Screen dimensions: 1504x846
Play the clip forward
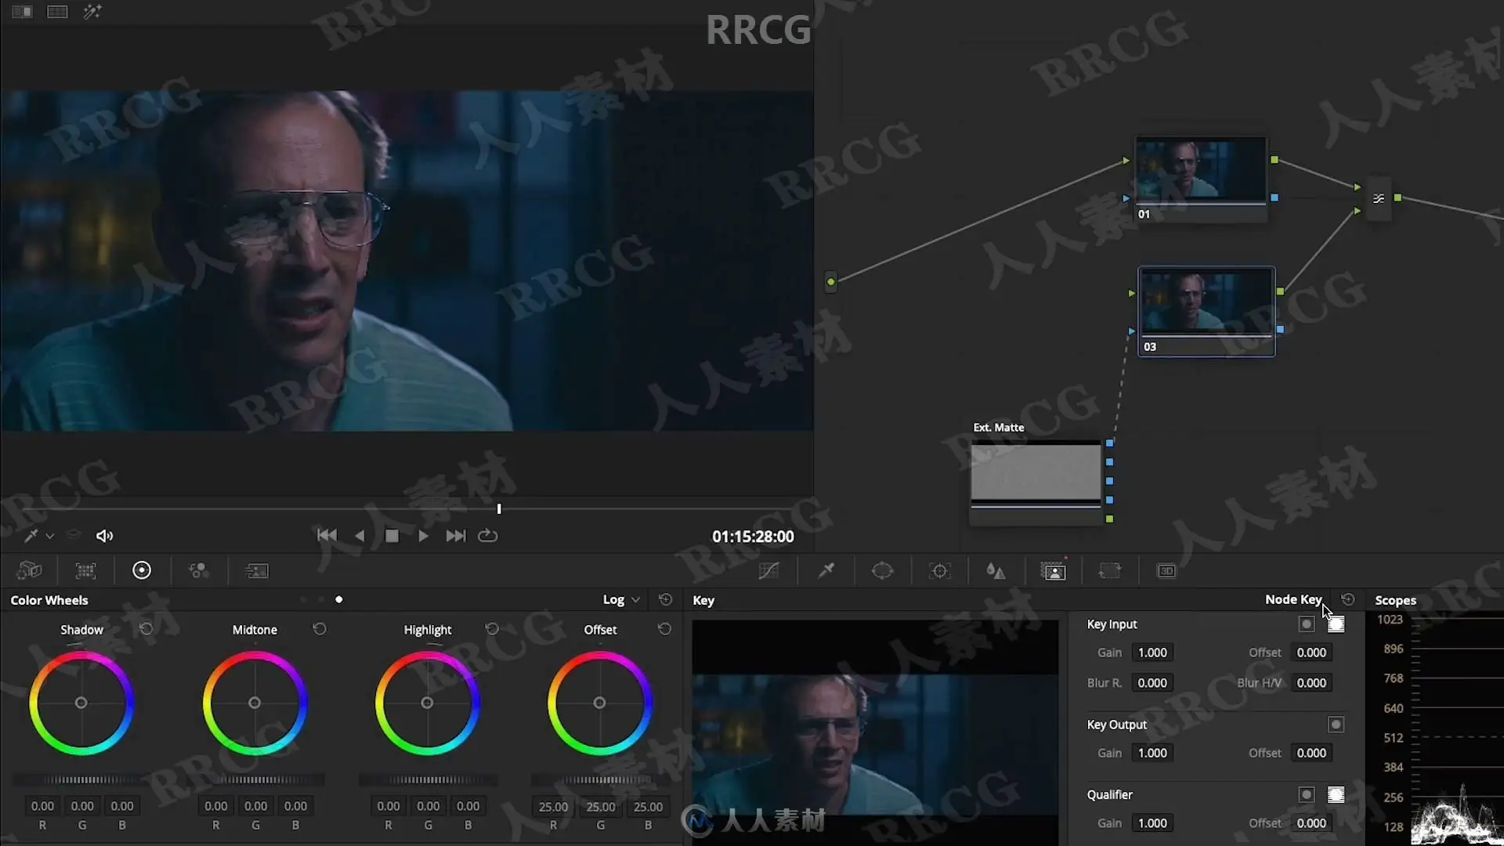[x=423, y=536]
